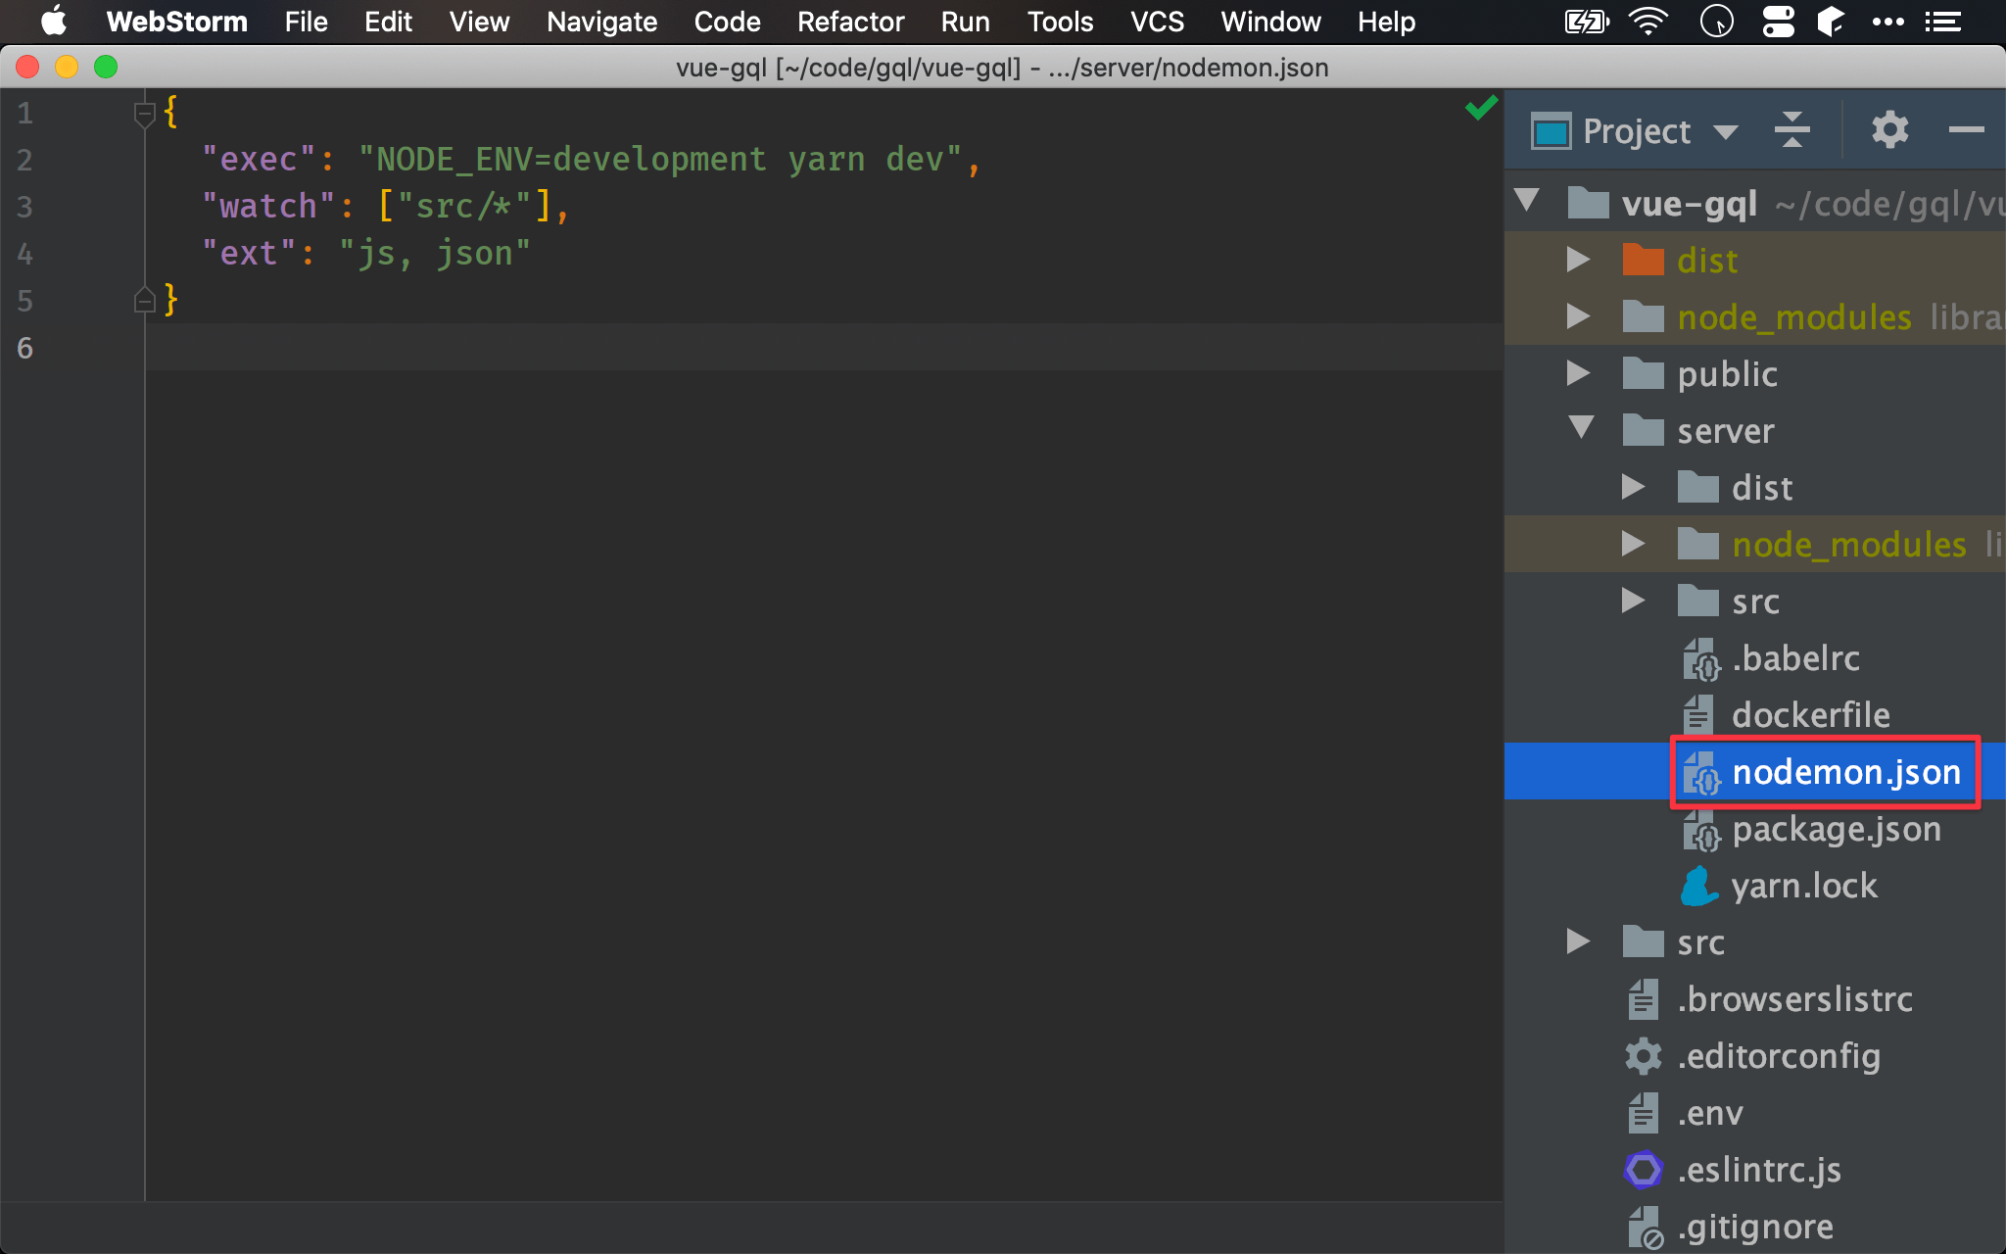Click the yarn.lock yarn icon

(1699, 886)
